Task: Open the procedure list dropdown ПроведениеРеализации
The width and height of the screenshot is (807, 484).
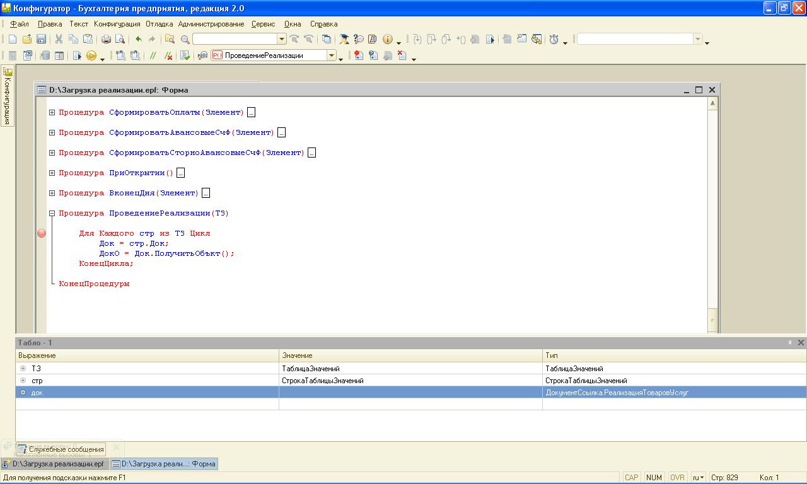Action: (x=331, y=55)
